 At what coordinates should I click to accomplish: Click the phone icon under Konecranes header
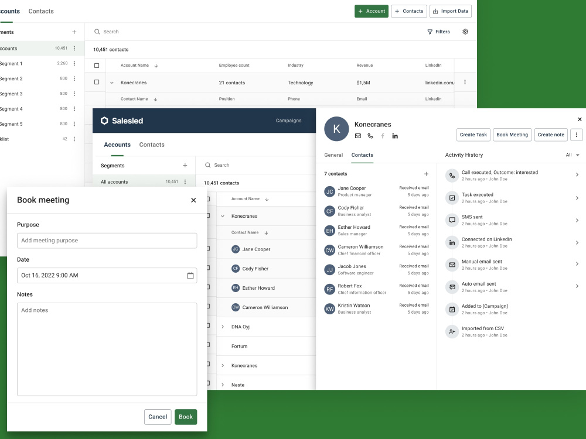click(370, 136)
